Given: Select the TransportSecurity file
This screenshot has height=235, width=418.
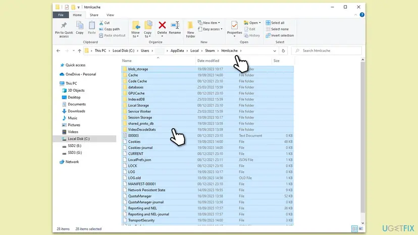Looking at the screenshot, I should click(x=207, y=220).
